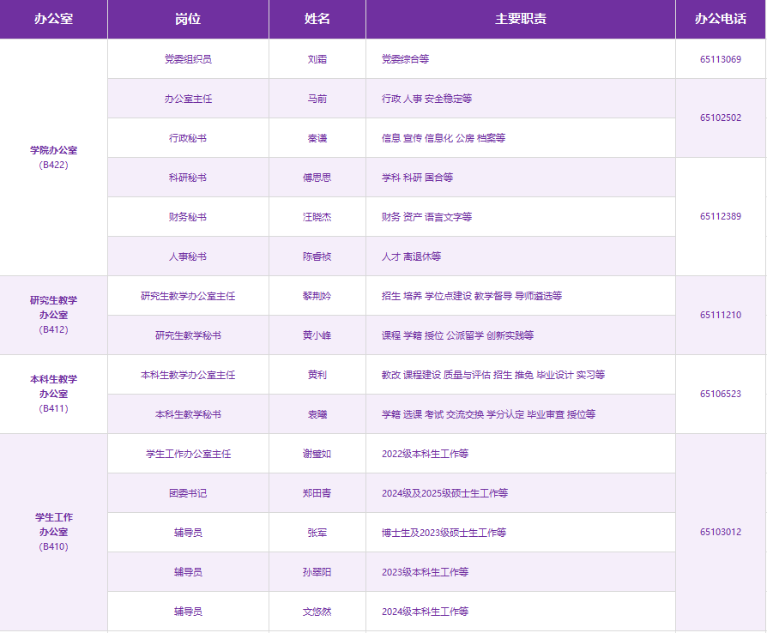Select phone number 65113069
The height and width of the screenshot is (633, 767).
click(x=720, y=59)
